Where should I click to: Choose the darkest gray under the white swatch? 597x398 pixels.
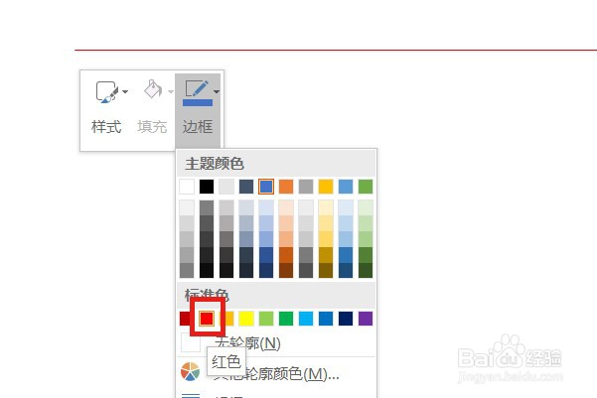tap(187, 270)
